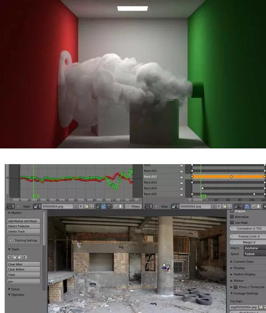Image resolution: width=266 pixels, height=313 pixels.
Task: Click Clear After button
Action: pos(24,264)
